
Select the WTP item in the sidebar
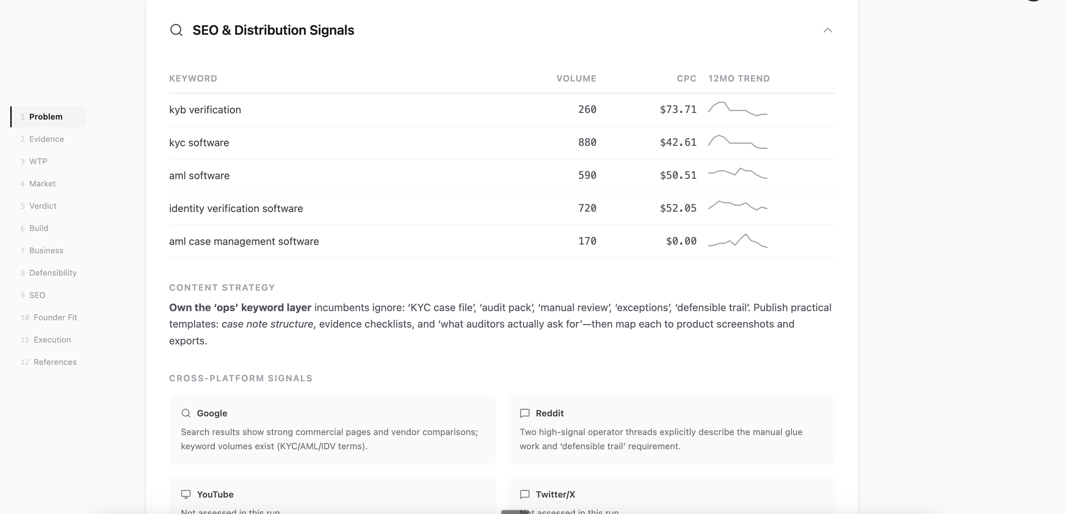pyautogui.click(x=38, y=161)
